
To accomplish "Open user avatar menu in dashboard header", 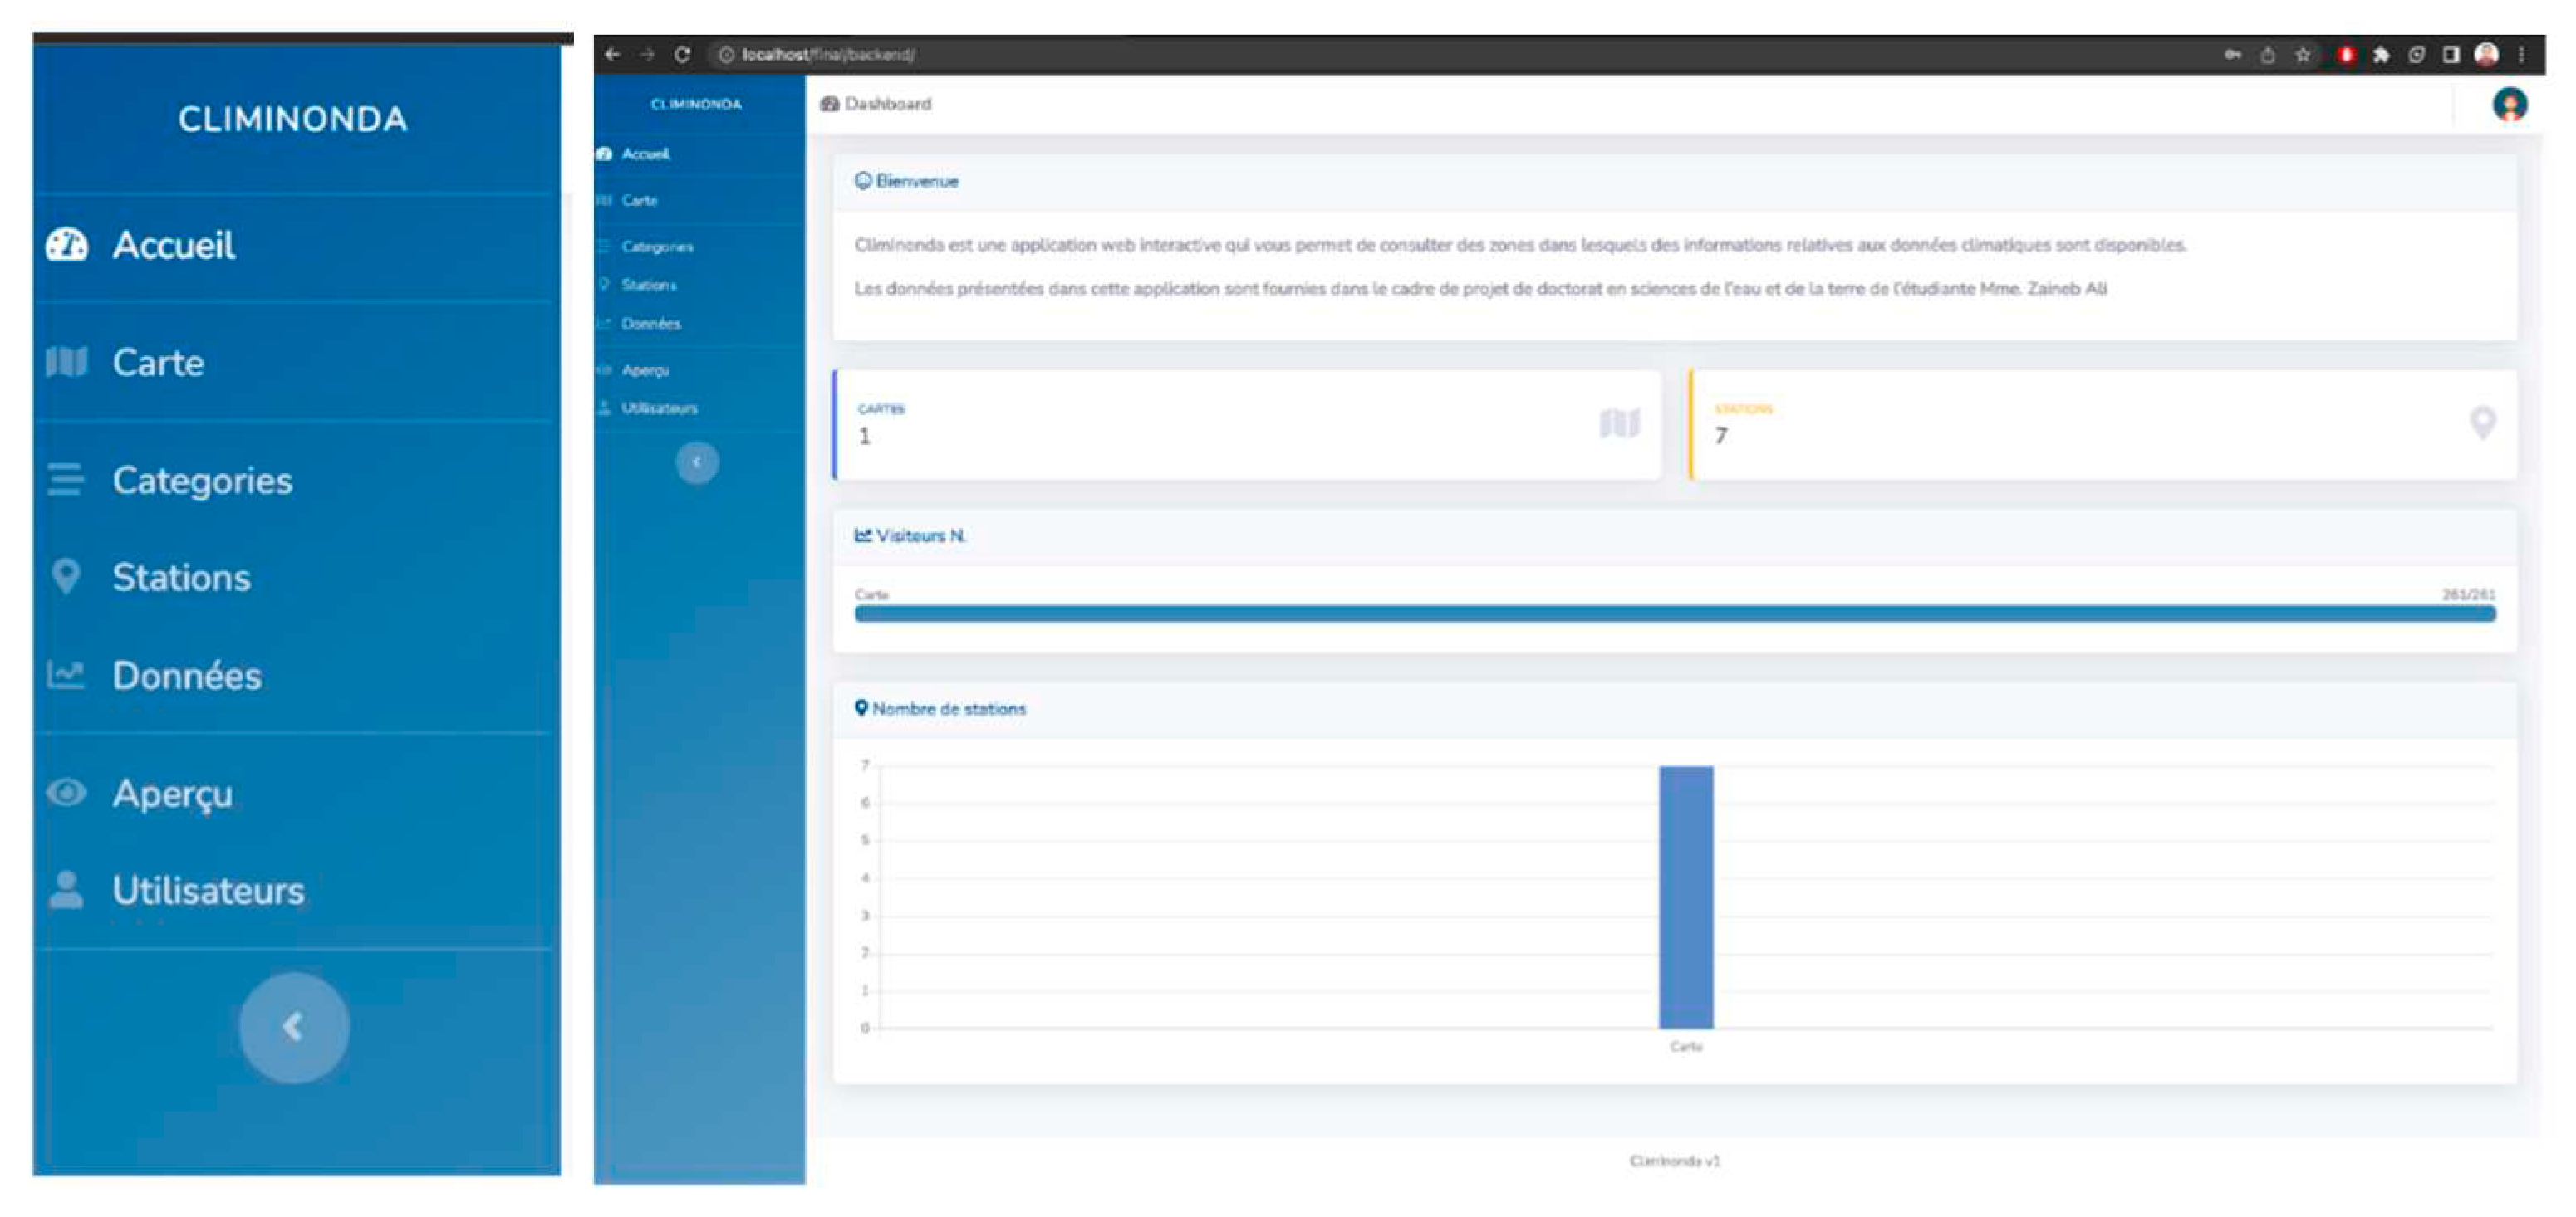I will click(x=2509, y=104).
